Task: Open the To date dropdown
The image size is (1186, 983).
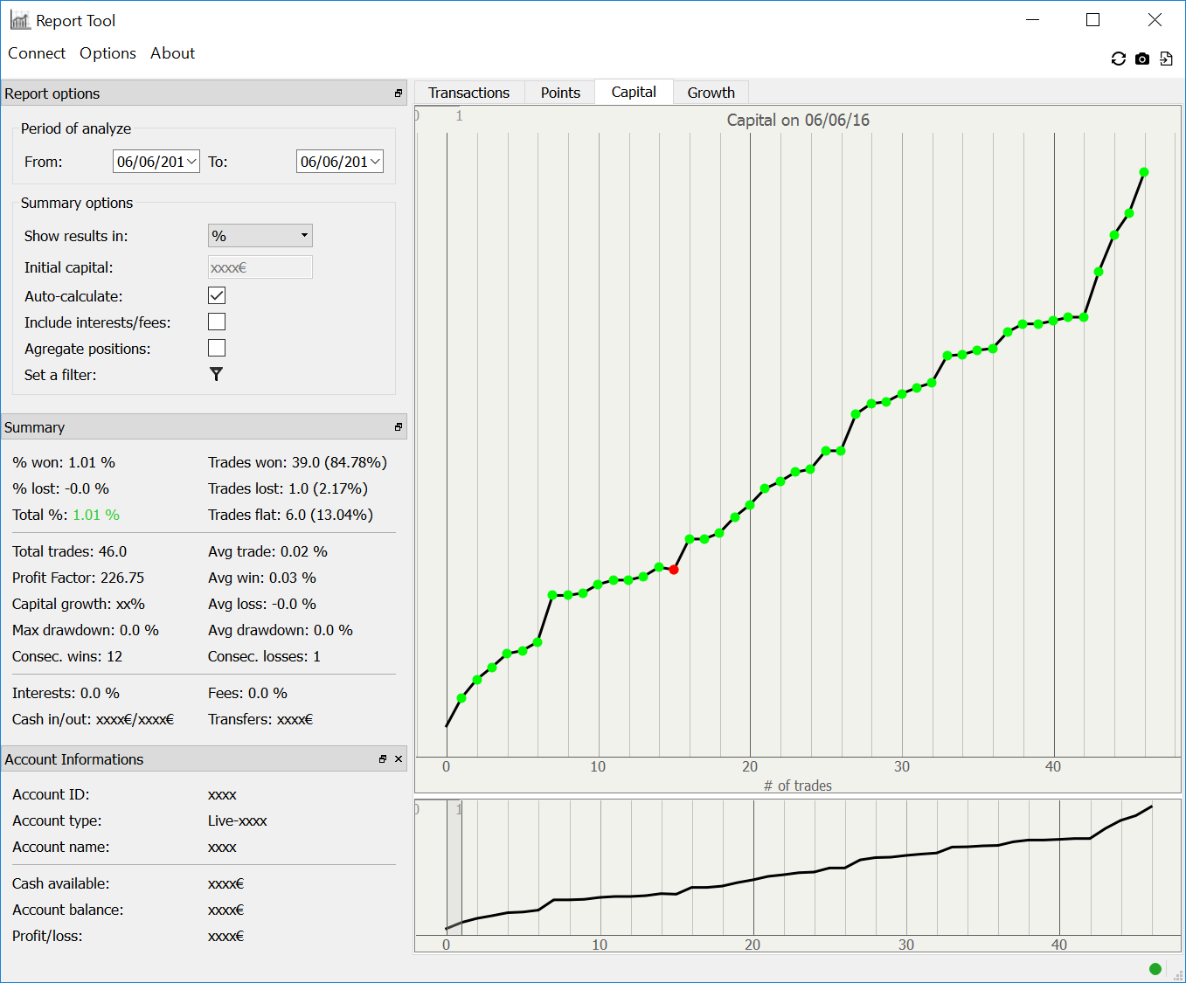Action: pos(375,162)
